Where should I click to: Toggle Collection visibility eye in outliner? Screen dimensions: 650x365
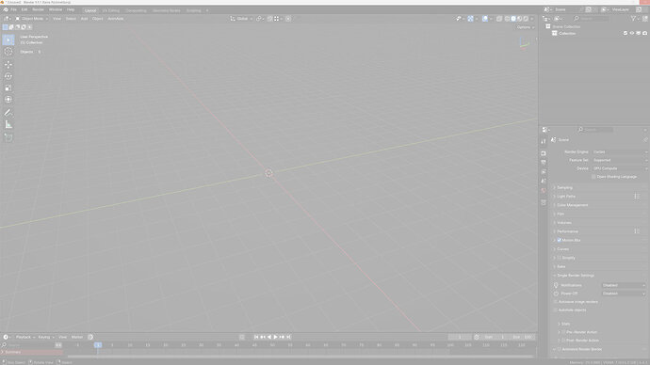(632, 33)
